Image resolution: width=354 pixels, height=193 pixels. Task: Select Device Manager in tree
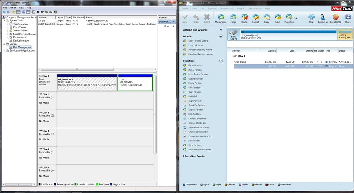pyautogui.click(x=21, y=41)
